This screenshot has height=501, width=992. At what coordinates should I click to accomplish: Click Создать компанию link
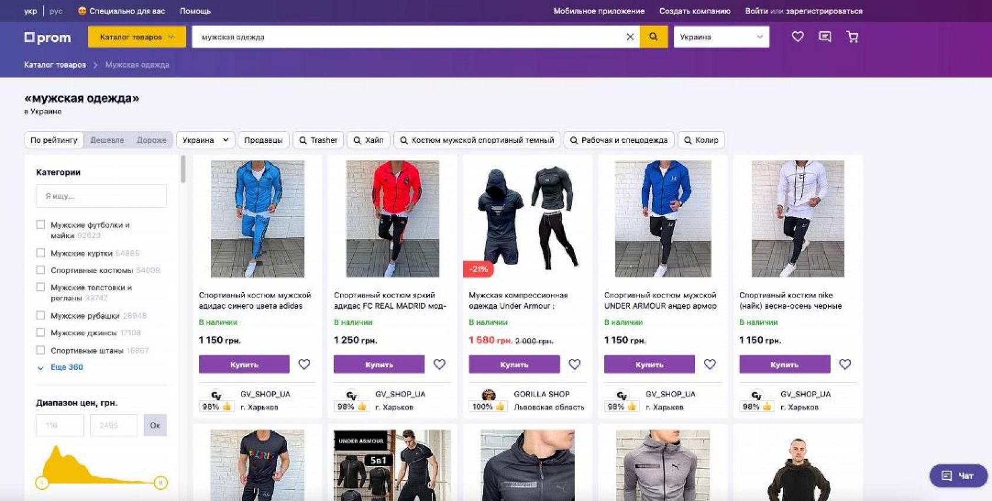coord(694,11)
